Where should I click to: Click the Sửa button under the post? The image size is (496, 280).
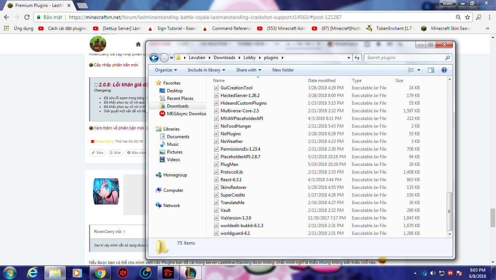pos(97,153)
